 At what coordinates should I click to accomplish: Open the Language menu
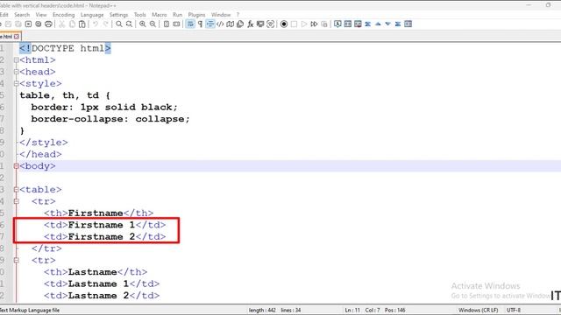click(92, 15)
